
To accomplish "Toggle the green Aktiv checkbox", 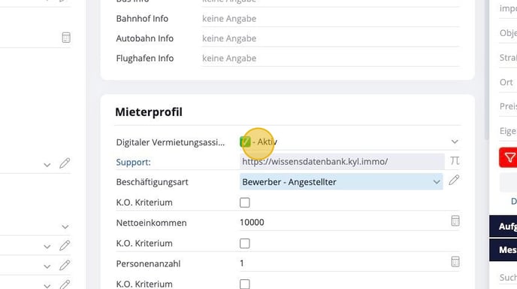I will coord(245,142).
